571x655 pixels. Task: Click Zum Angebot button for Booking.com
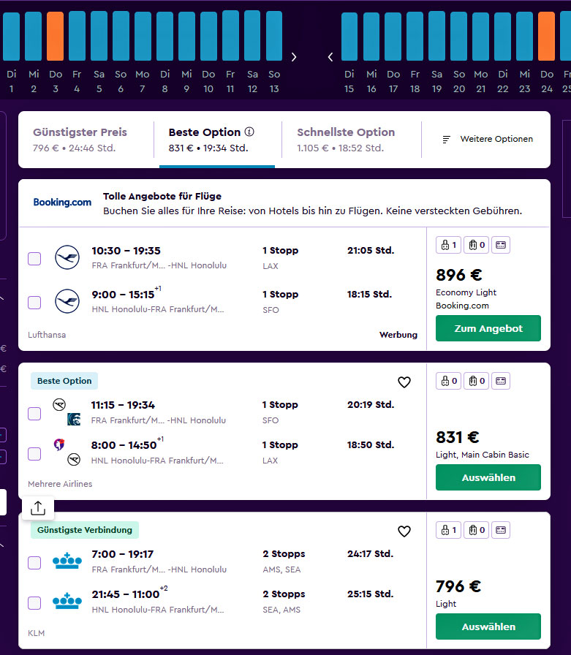(x=488, y=328)
